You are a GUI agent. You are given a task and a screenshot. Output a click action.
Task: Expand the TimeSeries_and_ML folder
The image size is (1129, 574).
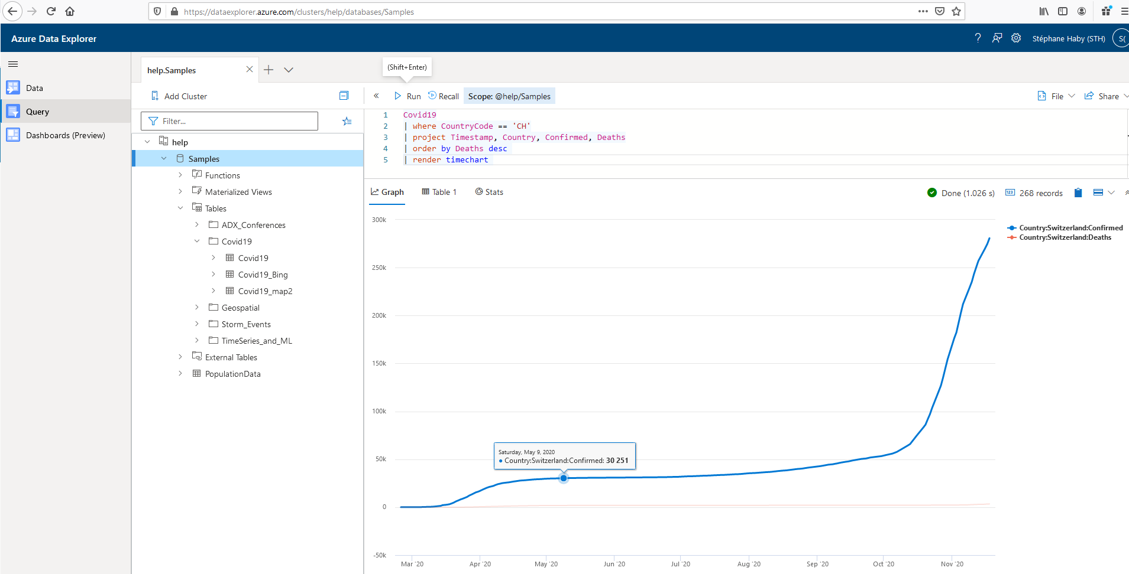[197, 340]
